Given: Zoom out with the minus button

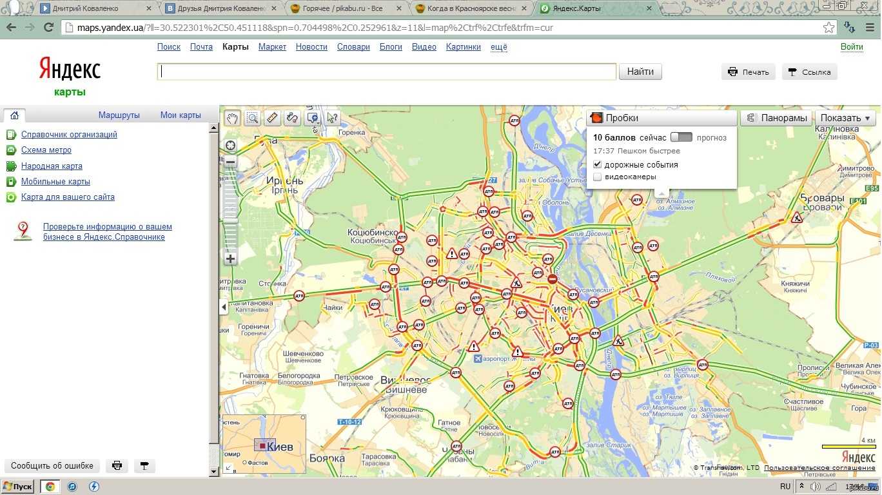Looking at the screenshot, I should [x=230, y=162].
